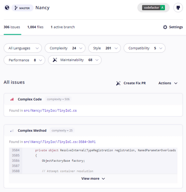Click the Complex Method issue title

click(32, 130)
